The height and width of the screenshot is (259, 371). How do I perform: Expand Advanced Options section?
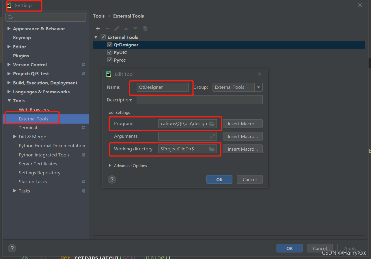110,166
